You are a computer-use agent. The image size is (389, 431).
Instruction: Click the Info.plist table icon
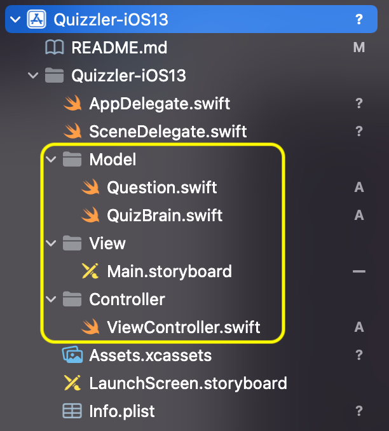72,411
